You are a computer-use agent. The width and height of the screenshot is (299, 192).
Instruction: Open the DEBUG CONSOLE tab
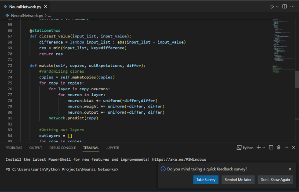point(62,148)
